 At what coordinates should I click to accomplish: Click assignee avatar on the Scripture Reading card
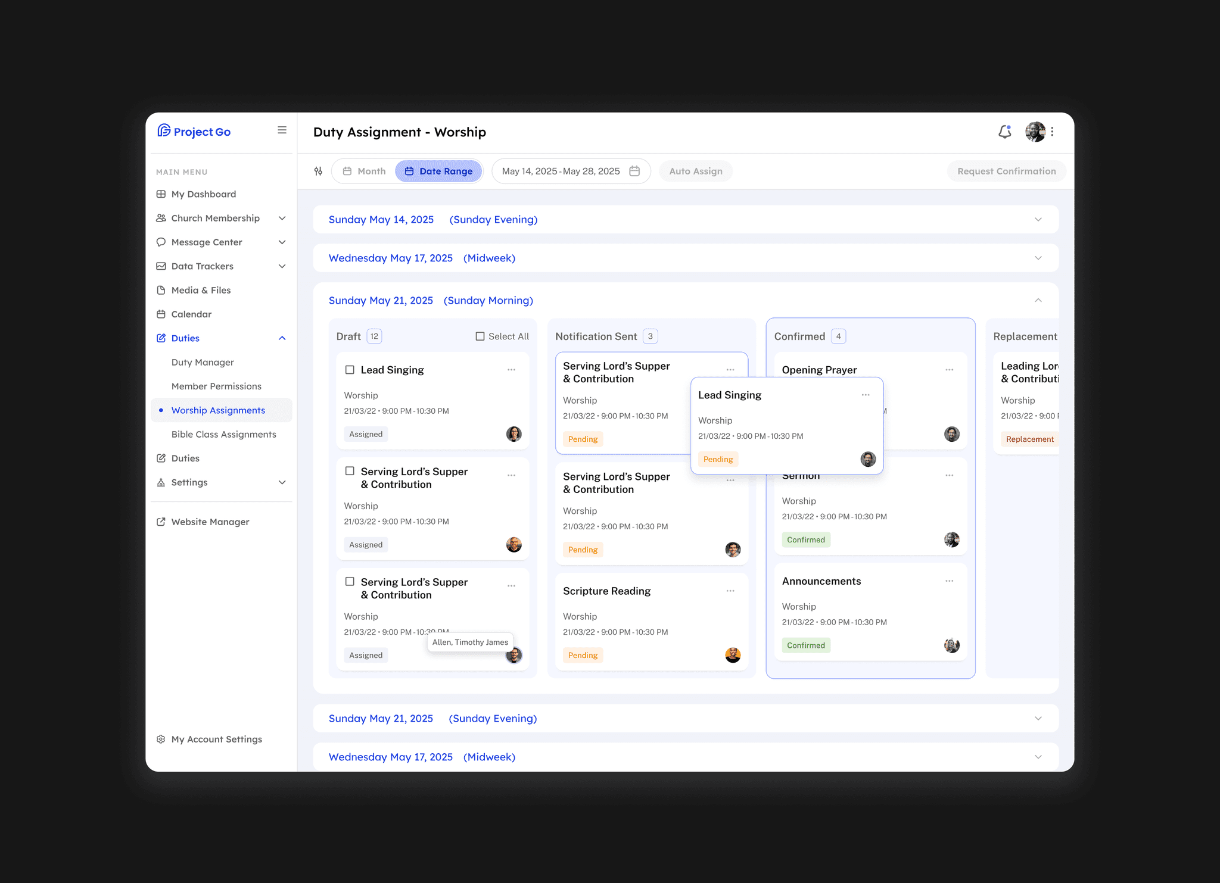[733, 655]
